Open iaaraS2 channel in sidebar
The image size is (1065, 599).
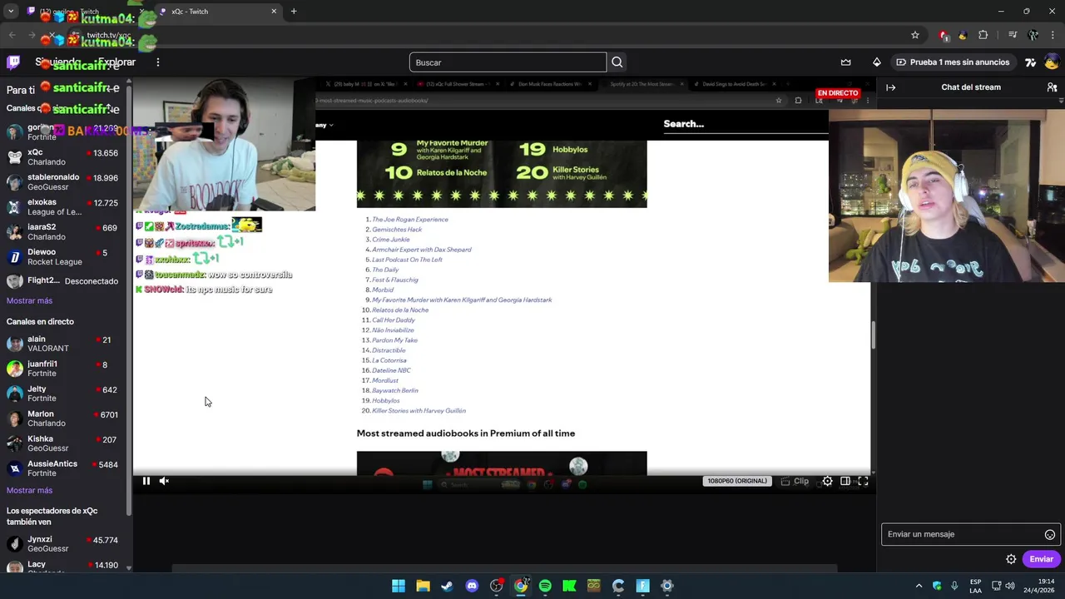63,232
